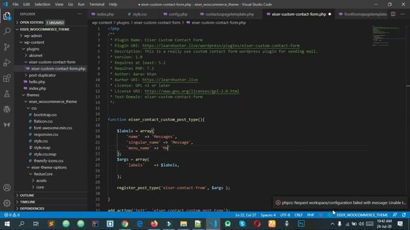Click the CRLF line ending indicator

click(x=299, y=215)
